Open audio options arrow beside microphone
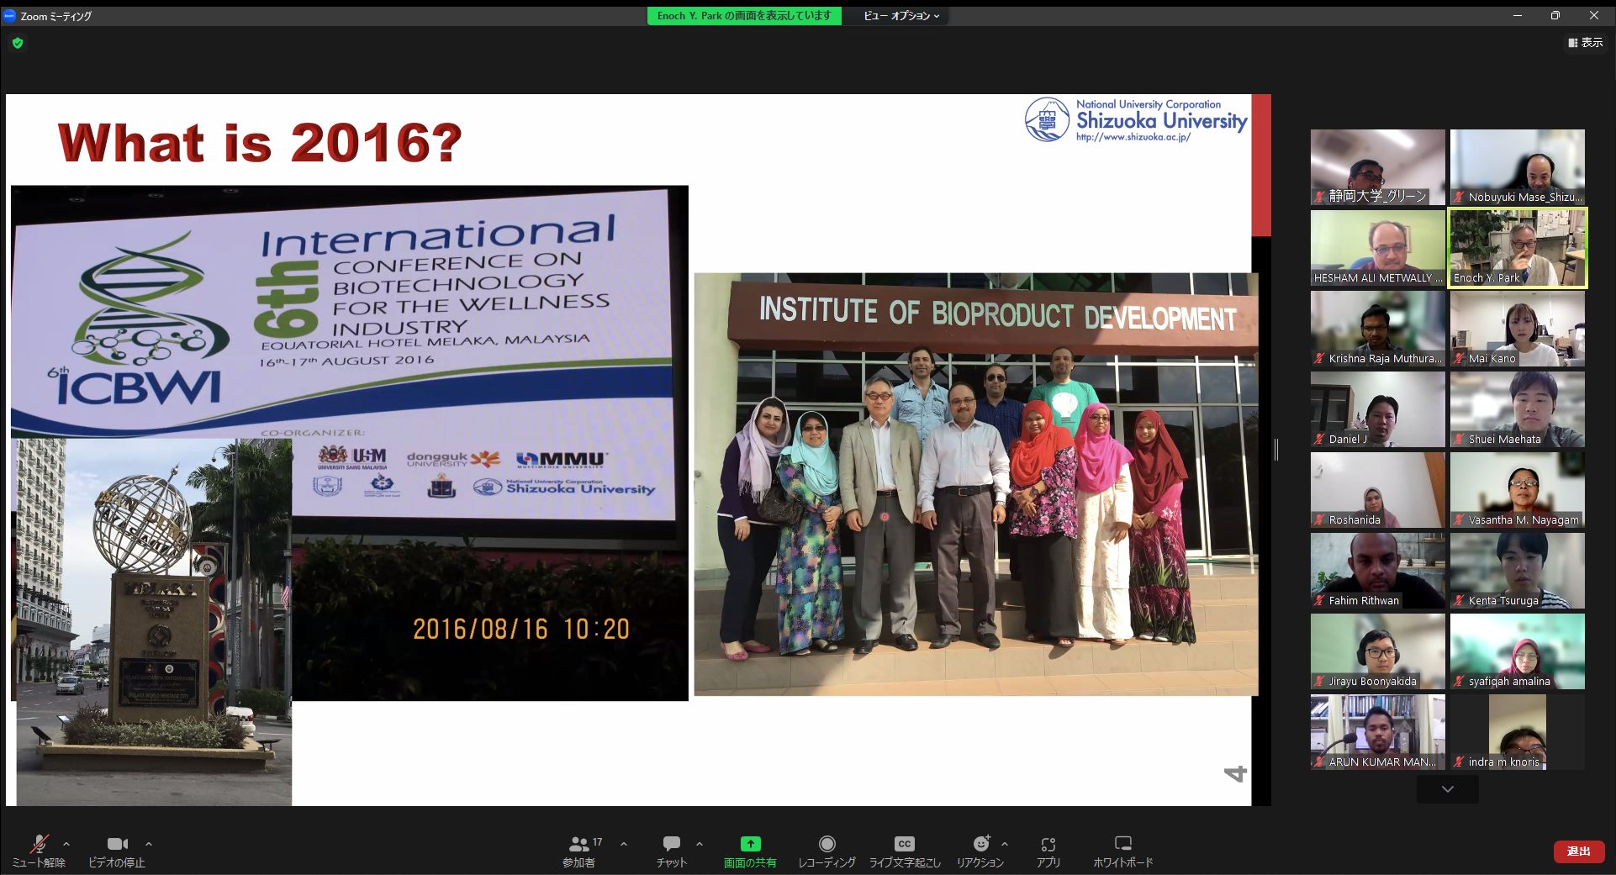 (x=66, y=843)
